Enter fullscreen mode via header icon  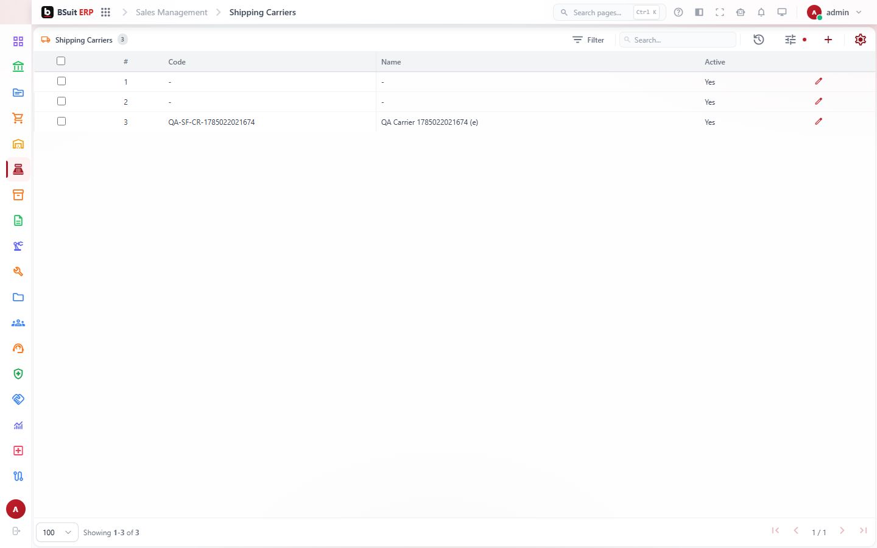(x=720, y=12)
